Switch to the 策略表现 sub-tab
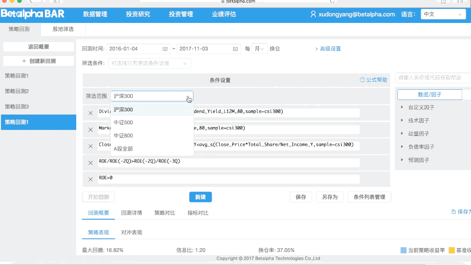Viewport: 471px width, 265px height. coord(99,232)
